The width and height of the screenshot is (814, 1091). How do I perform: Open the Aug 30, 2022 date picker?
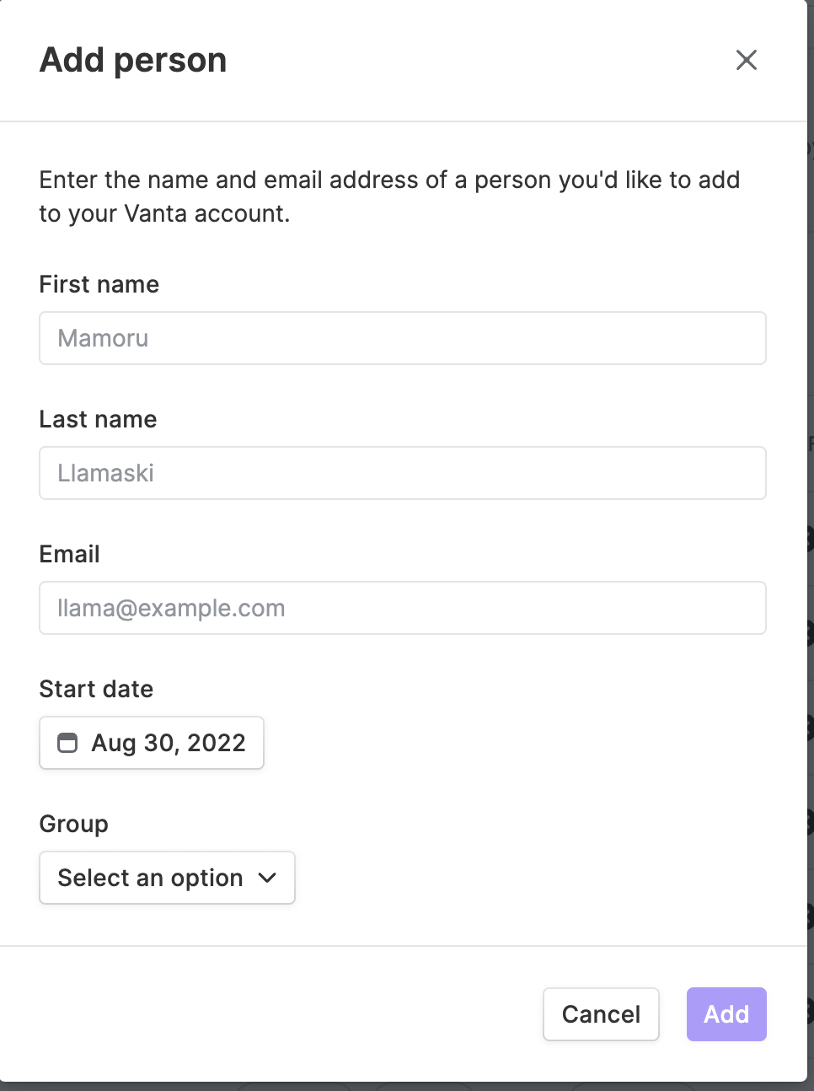pyautogui.click(x=152, y=743)
